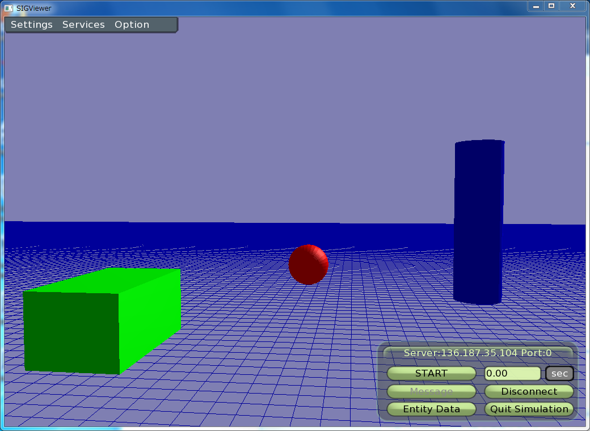Image resolution: width=590 pixels, height=431 pixels.
Task: Click the dark green front face of the box
Action: (x=71, y=332)
